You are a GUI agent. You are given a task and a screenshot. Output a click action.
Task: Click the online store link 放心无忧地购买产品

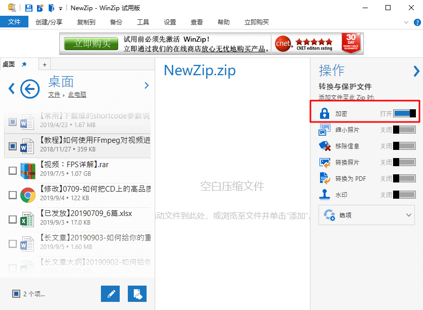click(x=233, y=49)
